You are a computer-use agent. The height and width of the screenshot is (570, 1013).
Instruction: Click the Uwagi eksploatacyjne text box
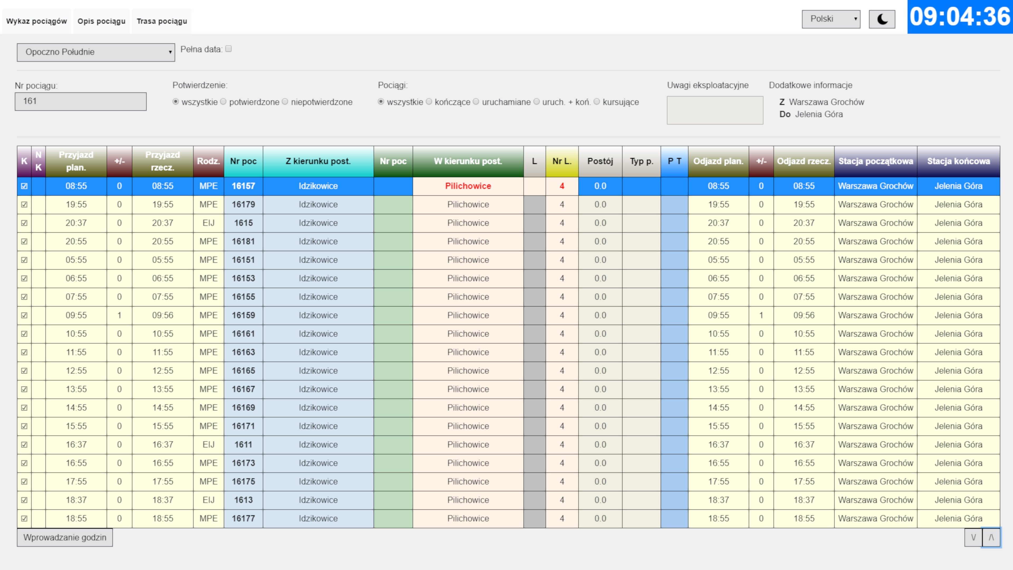click(x=715, y=110)
